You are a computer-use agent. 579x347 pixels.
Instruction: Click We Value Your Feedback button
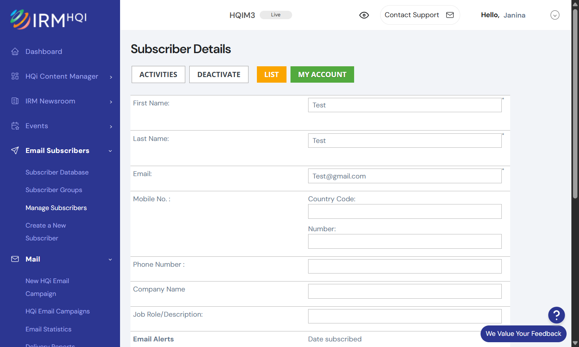pos(523,334)
